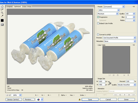Open the Bicubic Smoother quality dropdown
This screenshot has width=138, height=103.
[x=127, y=85]
